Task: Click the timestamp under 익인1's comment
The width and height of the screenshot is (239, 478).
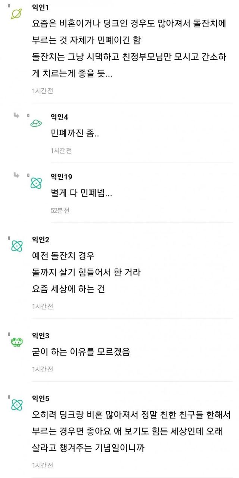Action: tap(43, 91)
